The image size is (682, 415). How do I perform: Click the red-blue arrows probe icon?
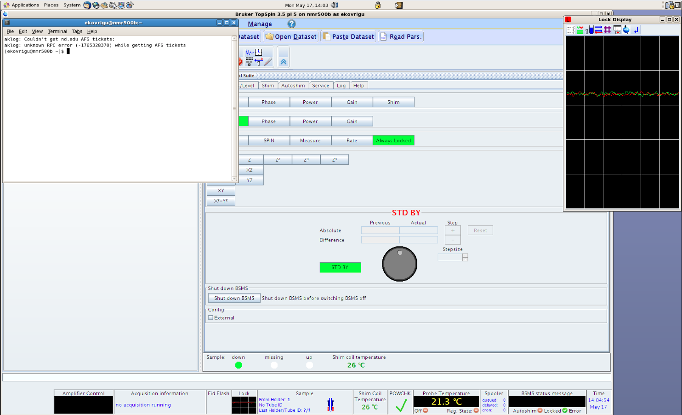coord(259,61)
